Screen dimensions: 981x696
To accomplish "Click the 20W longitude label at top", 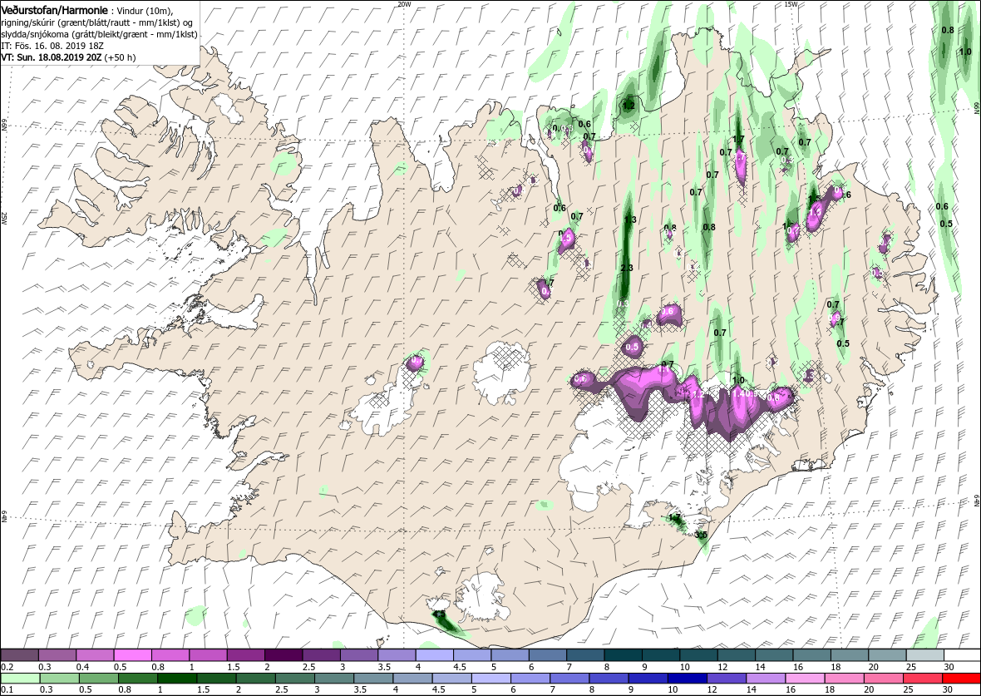I will tap(405, 4).
